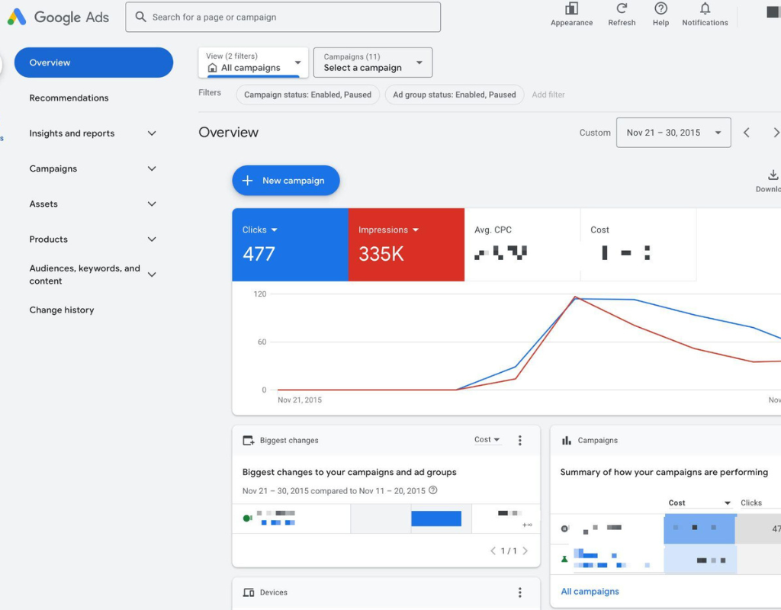Click the New campaign button
The image size is (781, 610).
click(x=286, y=181)
